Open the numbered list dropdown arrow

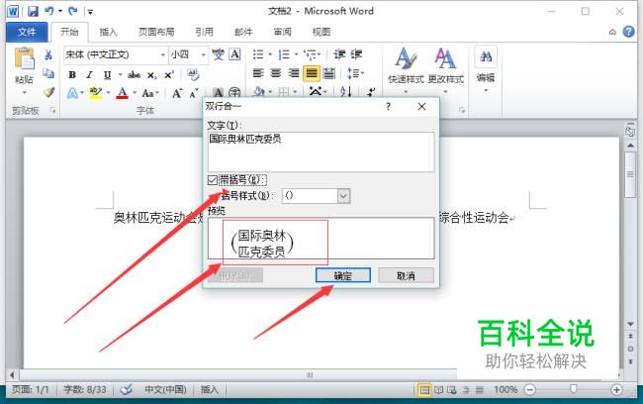click(x=296, y=54)
